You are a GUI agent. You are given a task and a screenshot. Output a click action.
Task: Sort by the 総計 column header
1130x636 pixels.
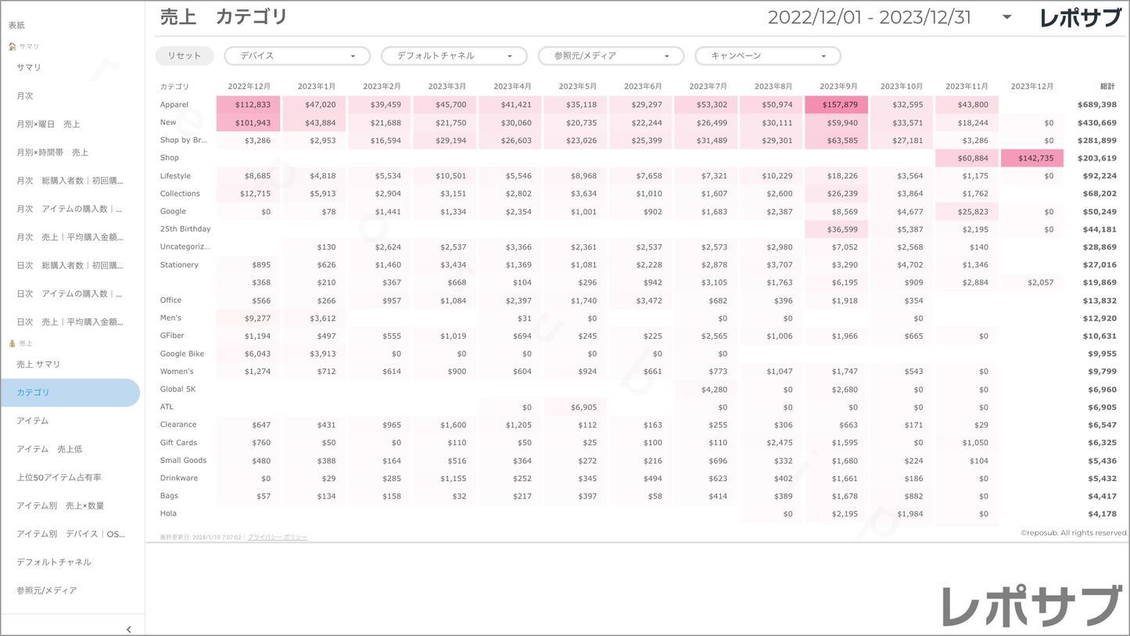click(1107, 86)
